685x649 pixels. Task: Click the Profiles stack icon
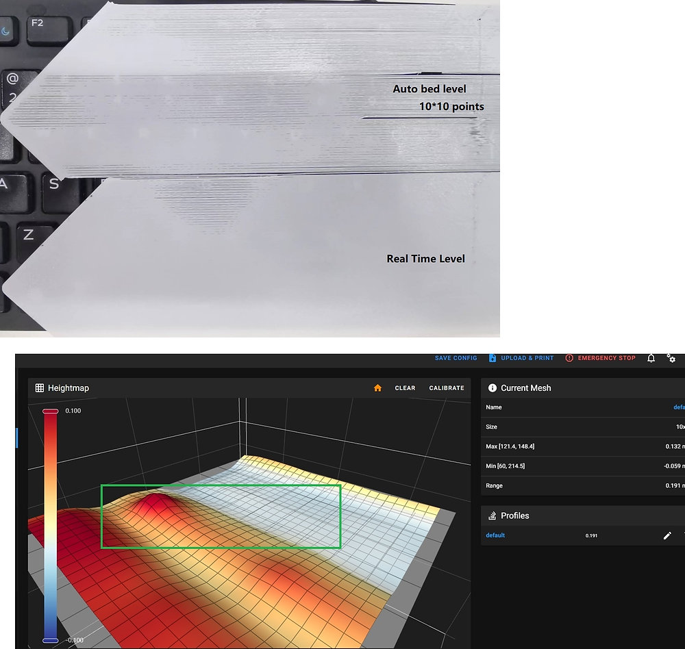[493, 516]
